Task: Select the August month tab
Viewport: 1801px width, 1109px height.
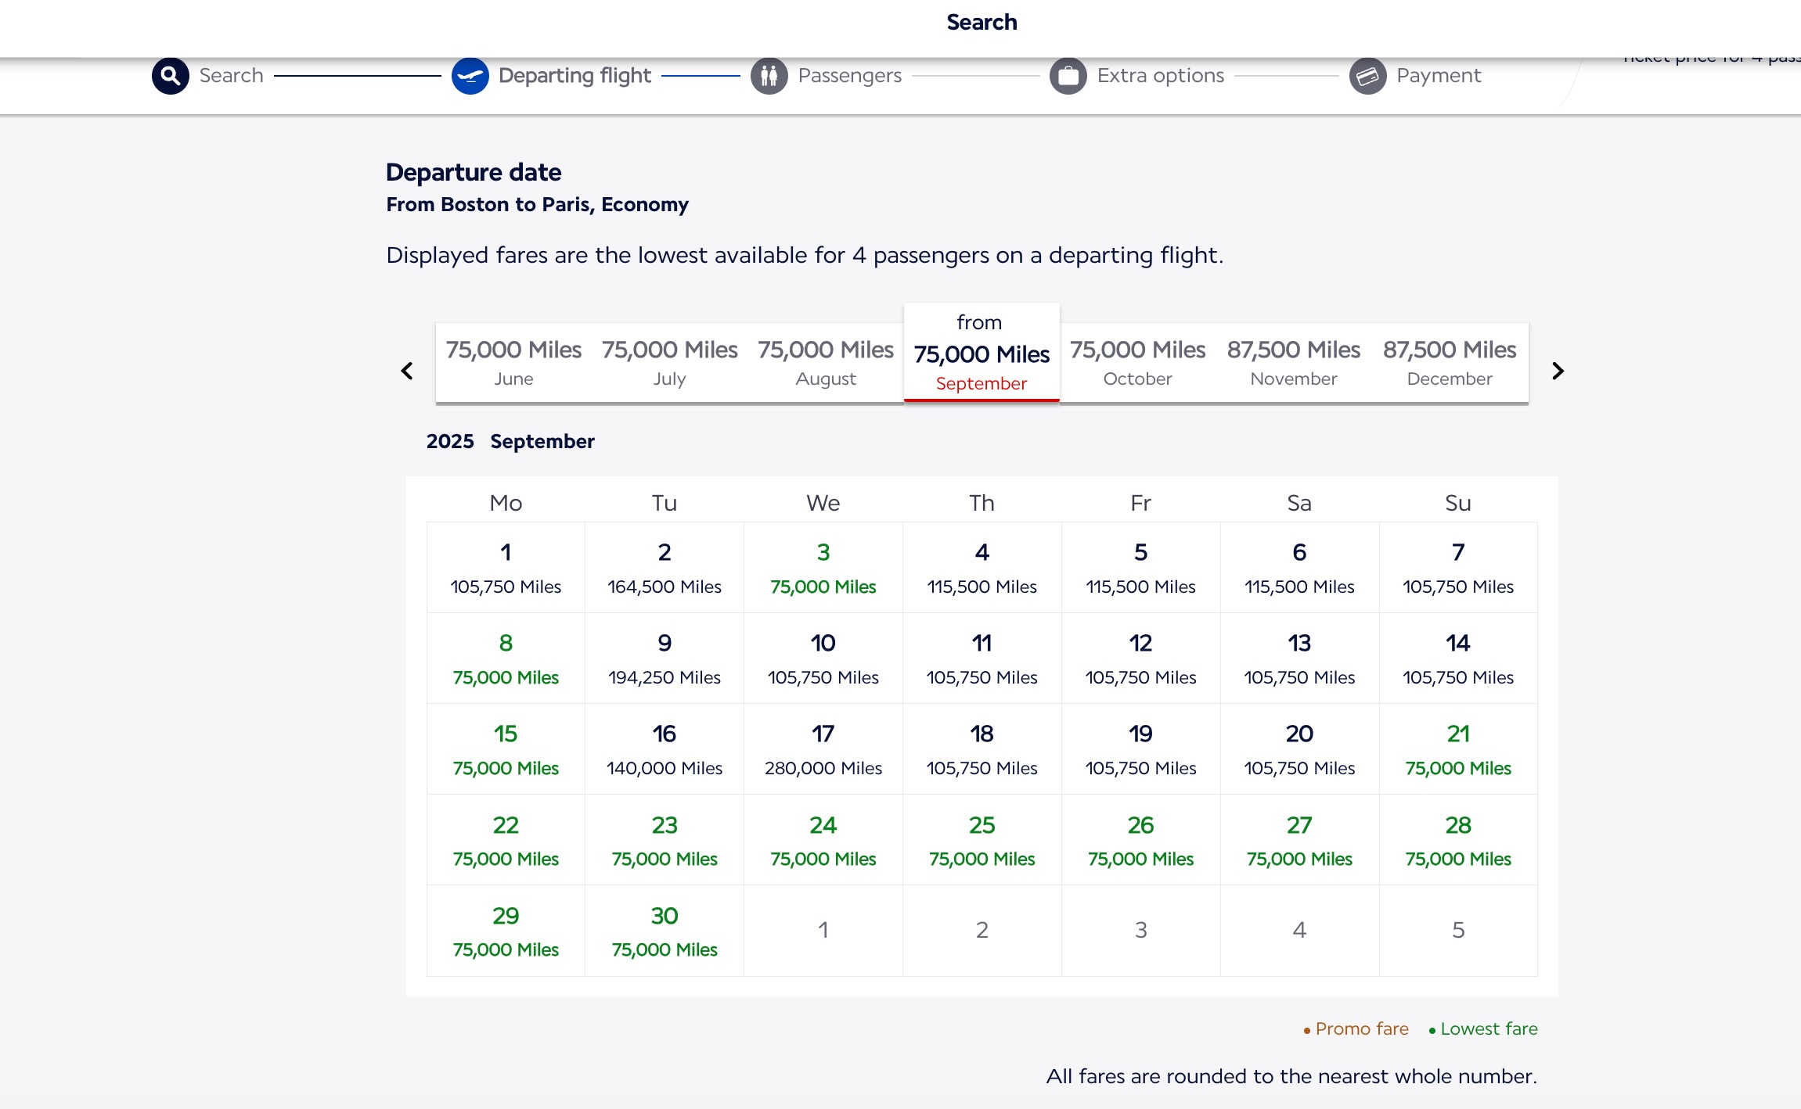Action: 825,363
